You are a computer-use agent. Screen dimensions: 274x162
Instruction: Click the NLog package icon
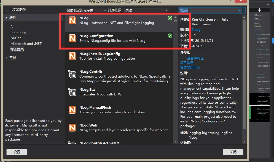click(x=72, y=20)
